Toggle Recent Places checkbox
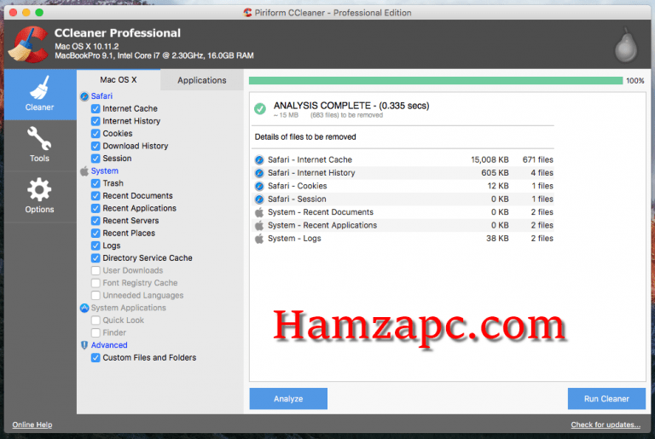 96,233
